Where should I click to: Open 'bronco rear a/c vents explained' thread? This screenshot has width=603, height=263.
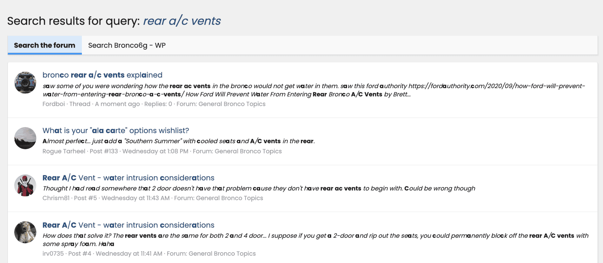pyautogui.click(x=103, y=75)
